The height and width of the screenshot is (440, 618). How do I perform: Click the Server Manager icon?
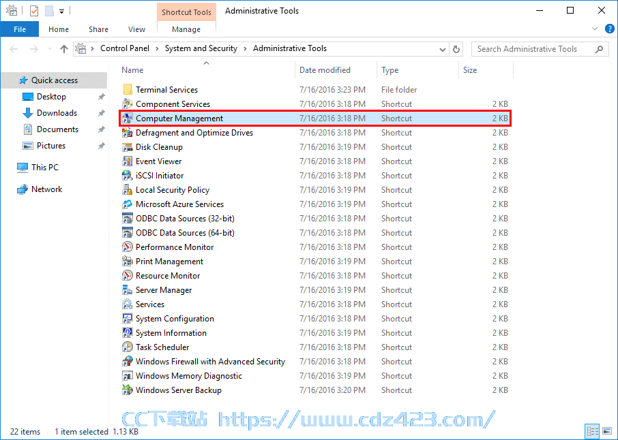tap(128, 290)
